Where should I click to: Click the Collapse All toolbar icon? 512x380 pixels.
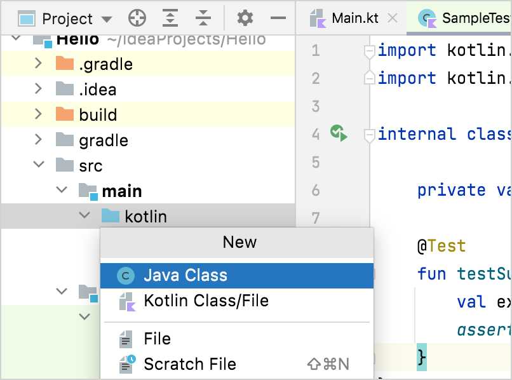[203, 18]
